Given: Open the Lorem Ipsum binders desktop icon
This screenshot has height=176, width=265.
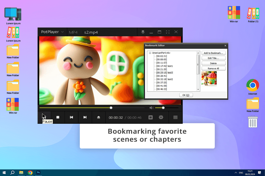Looking at the screenshot, I should (13, 35).
